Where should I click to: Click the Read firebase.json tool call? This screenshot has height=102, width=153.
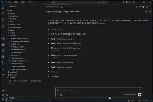point(62,63)
